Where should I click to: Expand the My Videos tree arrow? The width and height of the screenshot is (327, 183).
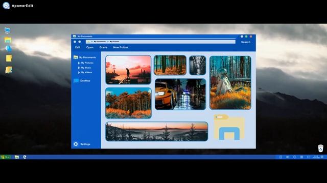point(79,73)
